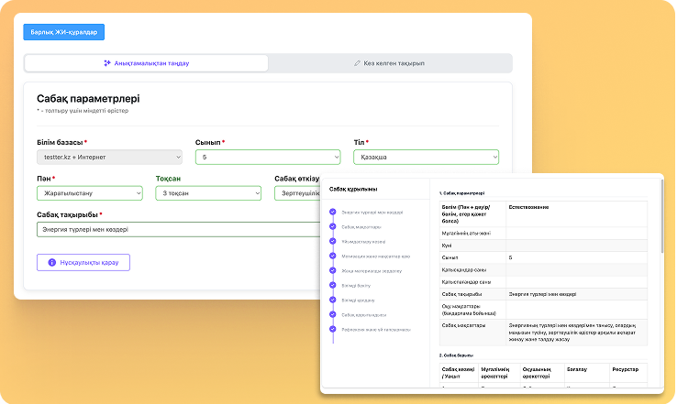This screenshot has width=677, height=404.
Task: Open the Білім базасы dropdown
Action: (x=110, y=158)
